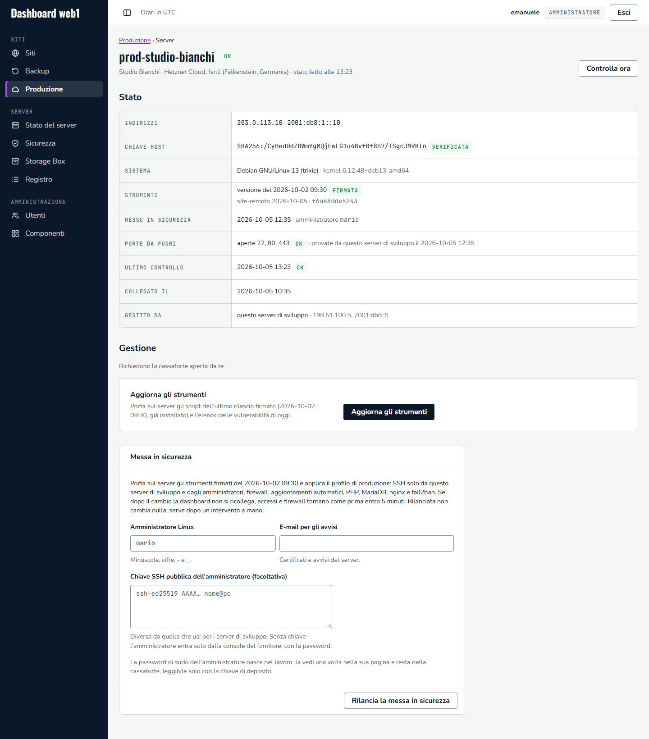
Task: Click the list icon for Registro
Action: point(15,179)
